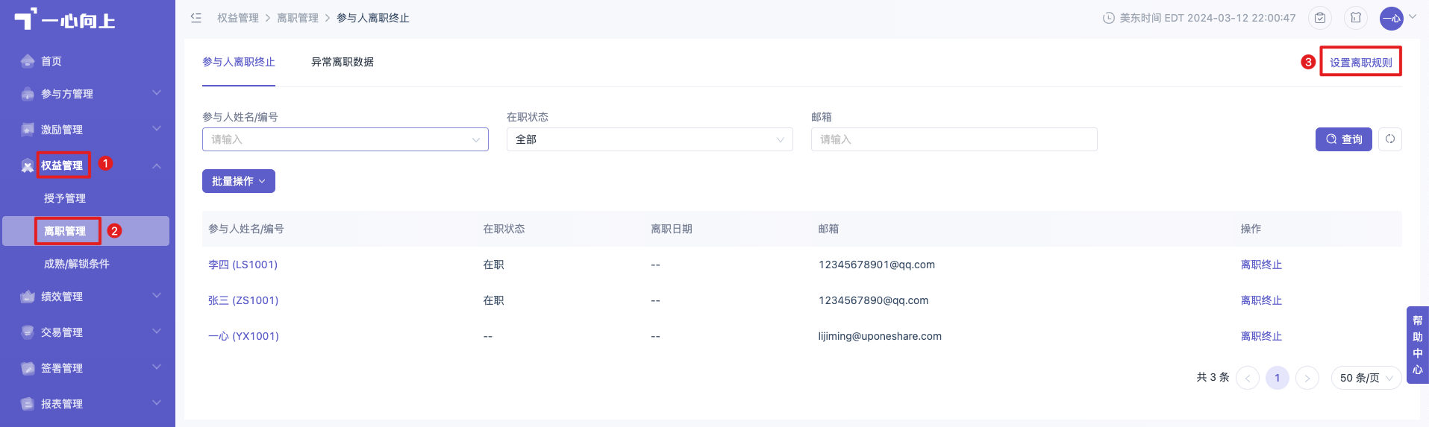
Task: Click the reset icon next to 查询
Action: [1390, 139]
